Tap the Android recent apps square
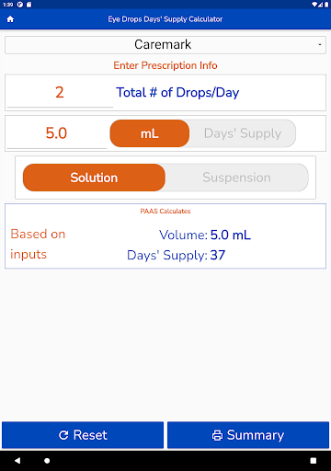The image size is (331, 471). click(x=314, y=461)
